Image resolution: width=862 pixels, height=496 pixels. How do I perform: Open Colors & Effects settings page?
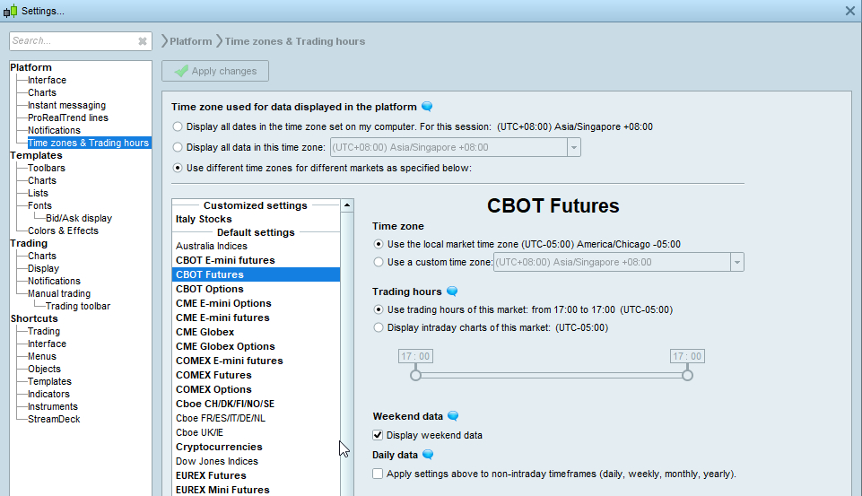[63, 231]
